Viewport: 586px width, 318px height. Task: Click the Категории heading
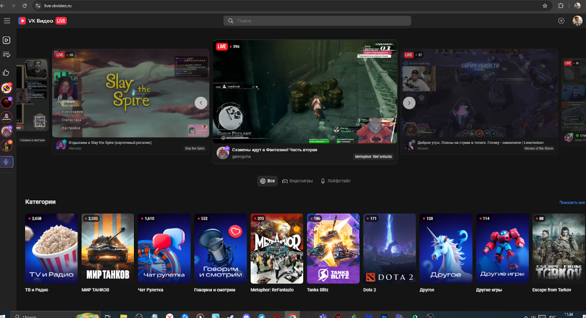(40, 202)
